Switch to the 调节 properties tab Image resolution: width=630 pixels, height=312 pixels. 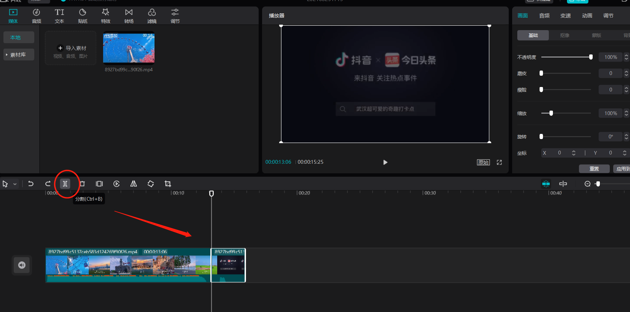pos(608,16)
